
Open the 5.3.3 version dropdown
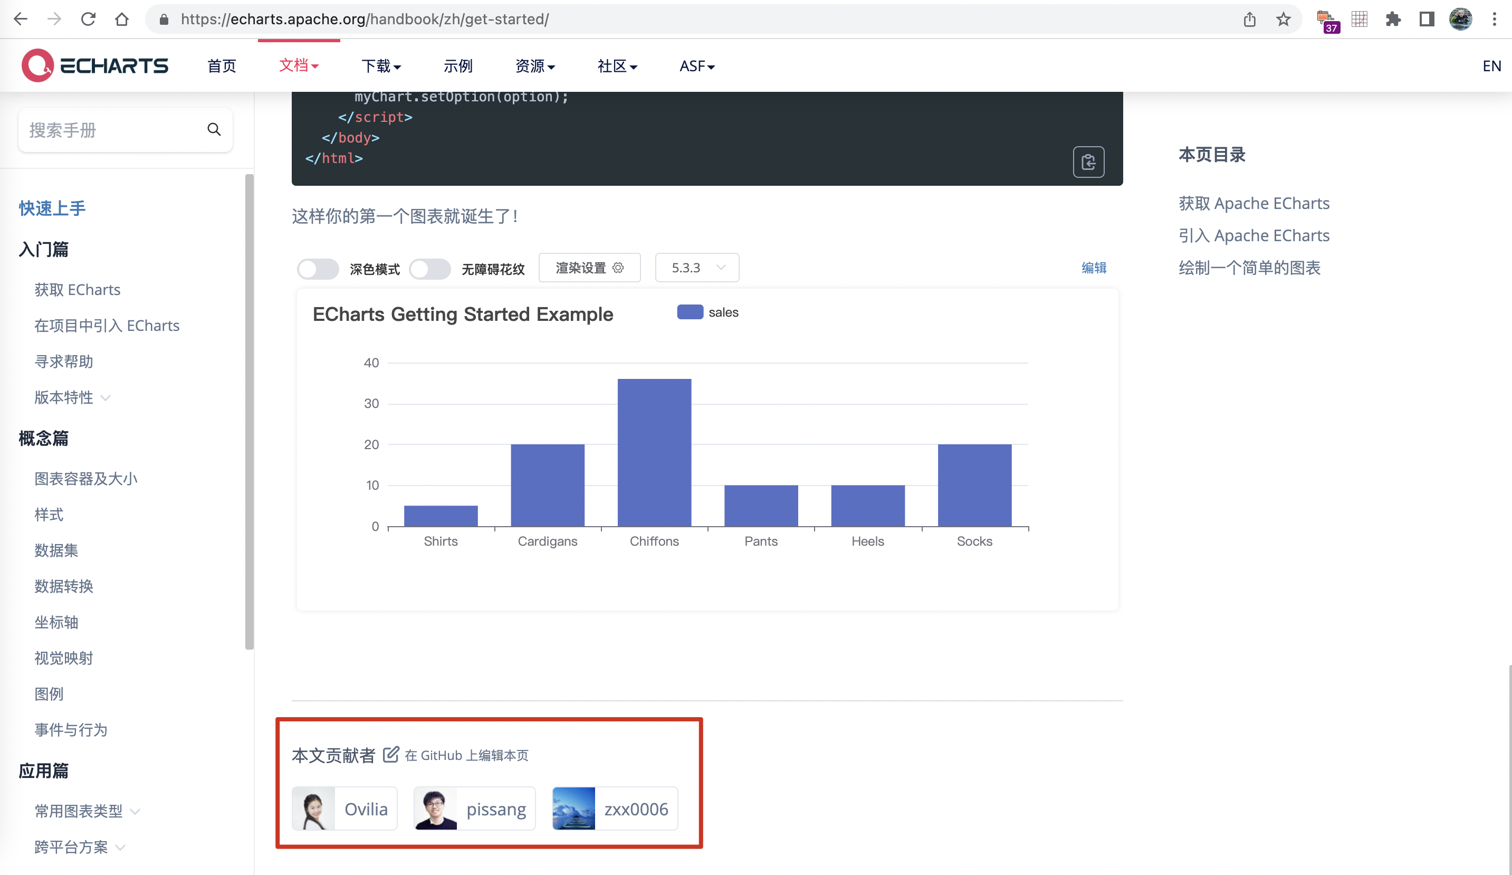(x=696, y=268)
